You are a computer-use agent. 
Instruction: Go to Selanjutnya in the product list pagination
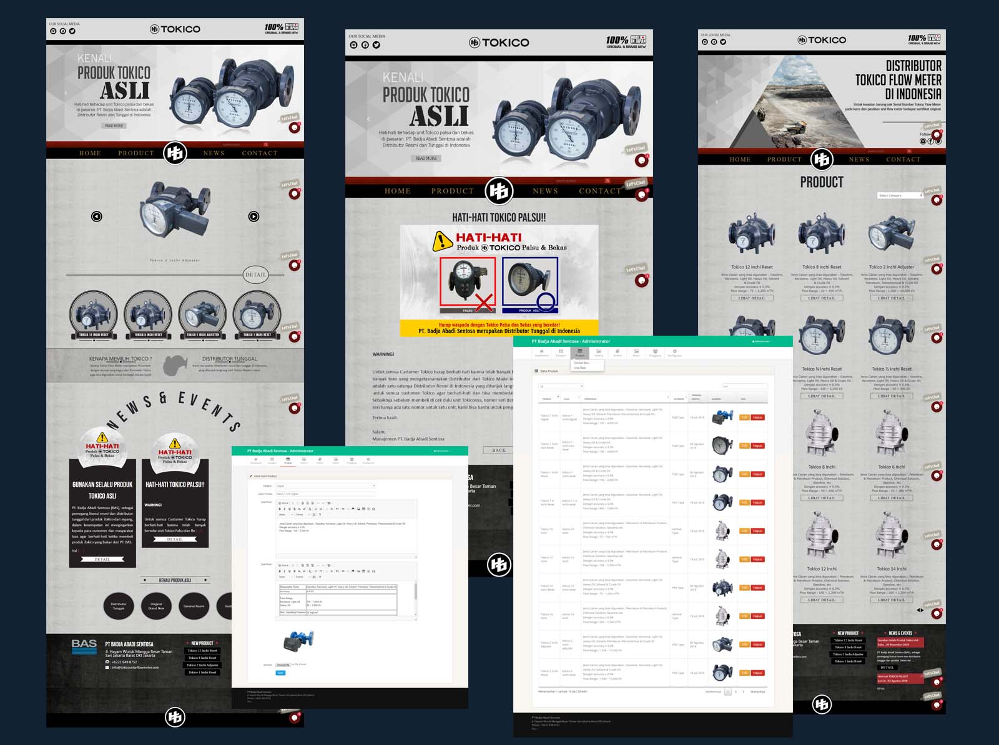pos(757,691)
